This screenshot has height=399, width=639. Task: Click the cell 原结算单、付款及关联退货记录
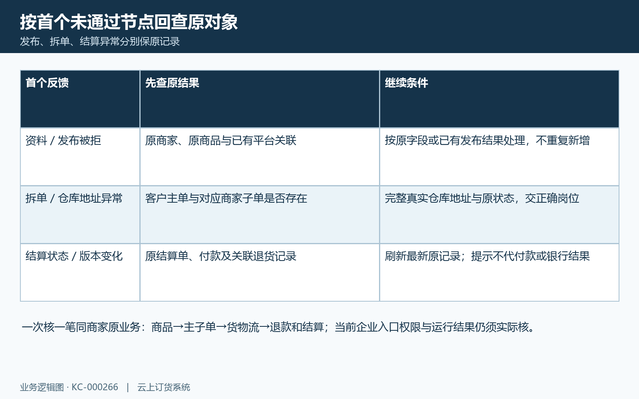[260, 273]
